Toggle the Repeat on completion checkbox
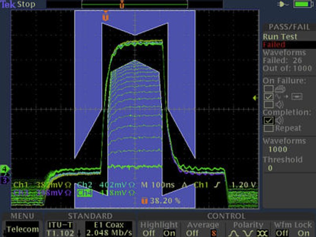The height and width of the screenshot is (237, 316). [269, 129]
